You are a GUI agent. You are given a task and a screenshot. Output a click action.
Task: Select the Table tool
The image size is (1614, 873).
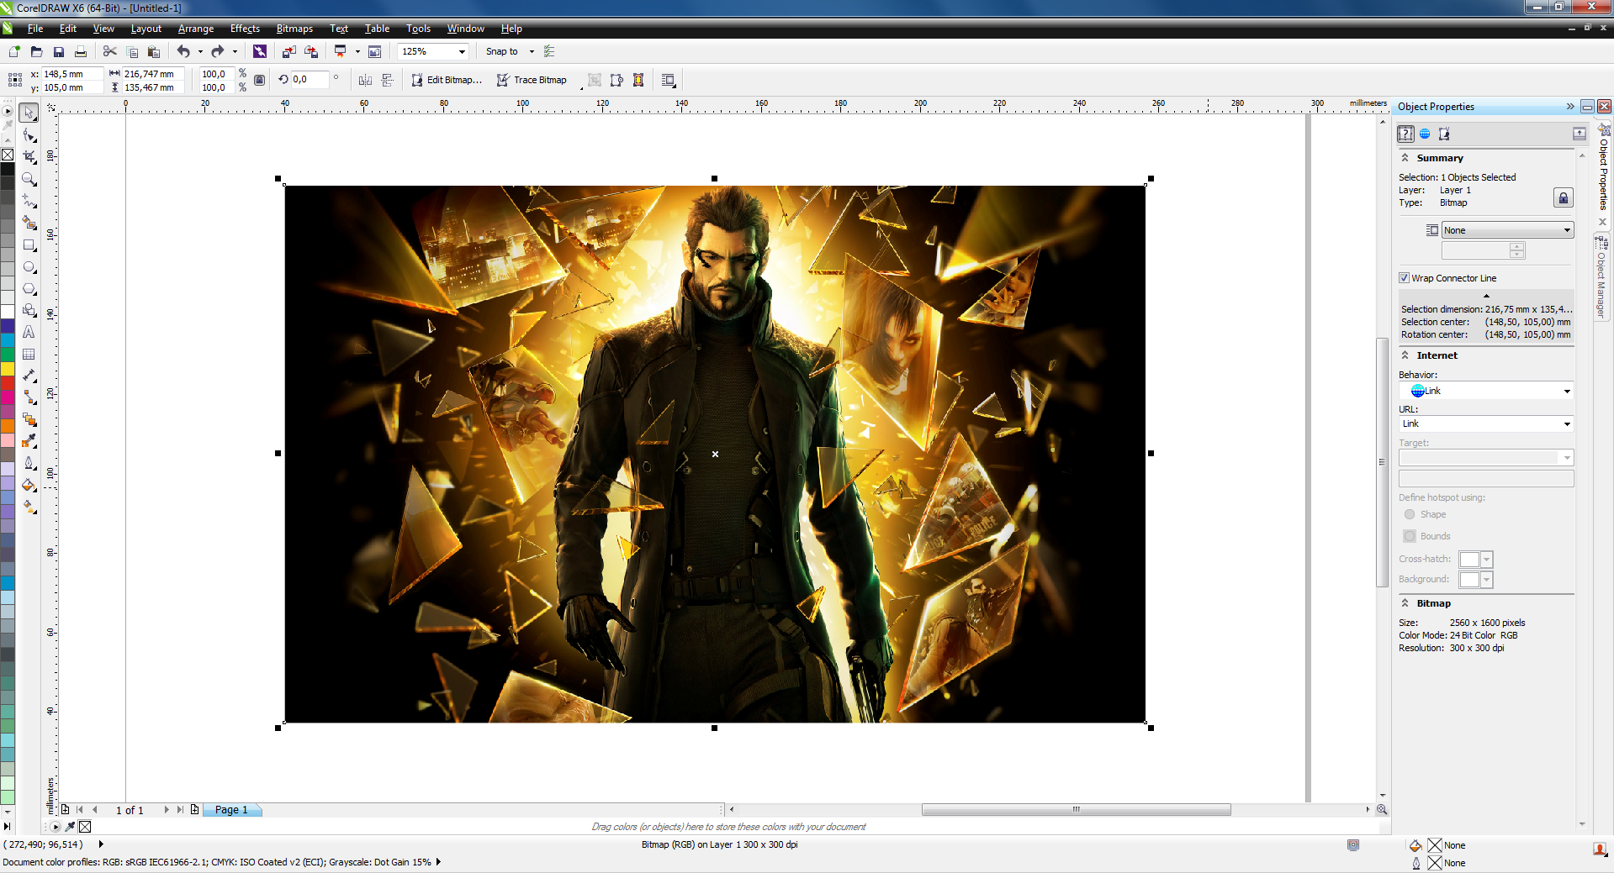point(29,354)
